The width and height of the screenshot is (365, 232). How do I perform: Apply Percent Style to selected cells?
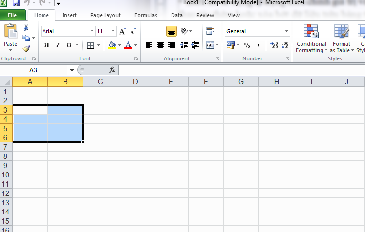point(247,45)
